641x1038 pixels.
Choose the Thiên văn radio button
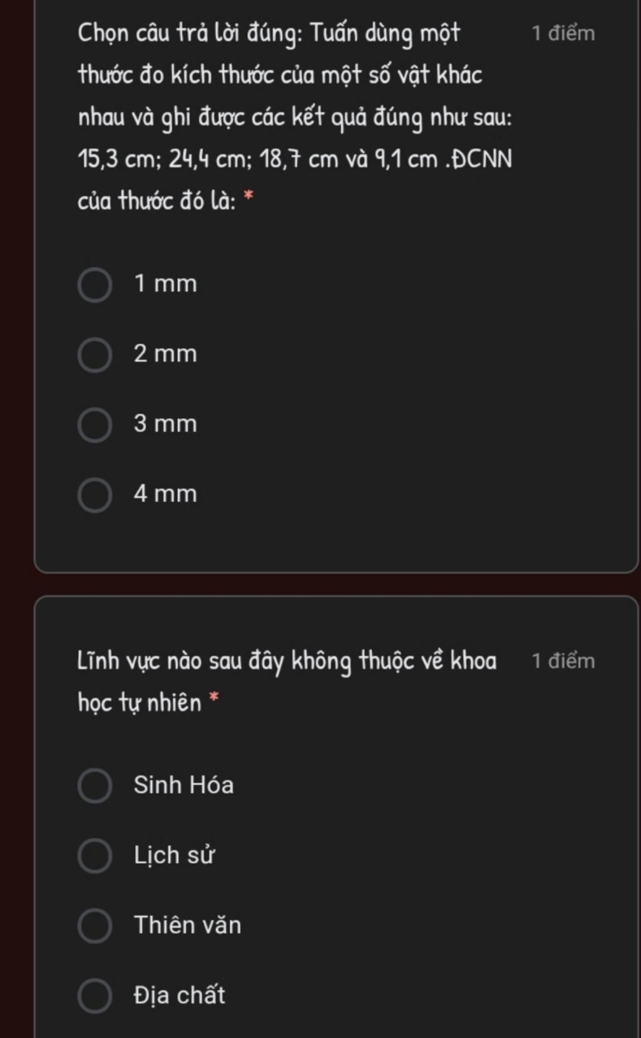[x=95, y=926]
